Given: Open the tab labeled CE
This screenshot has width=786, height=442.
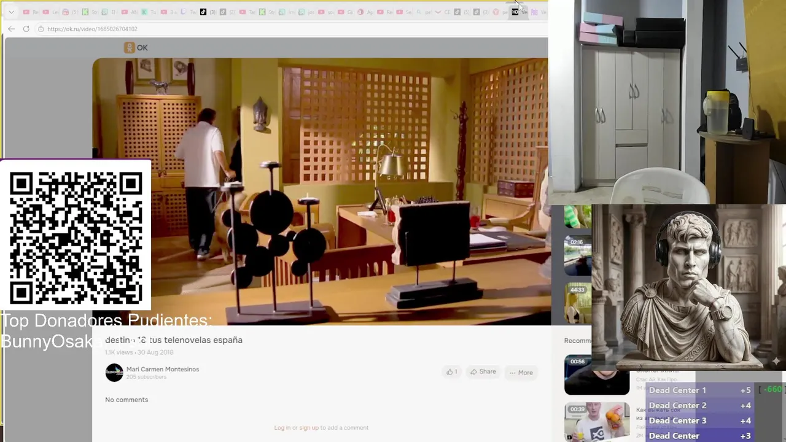Looking at the screenshot, I should point(443,12).
